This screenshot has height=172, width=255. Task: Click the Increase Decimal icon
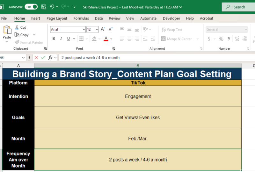237,39
